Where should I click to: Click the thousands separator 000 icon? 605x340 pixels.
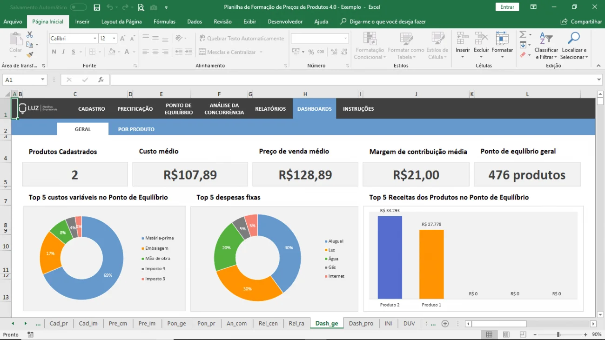[321, 52]
